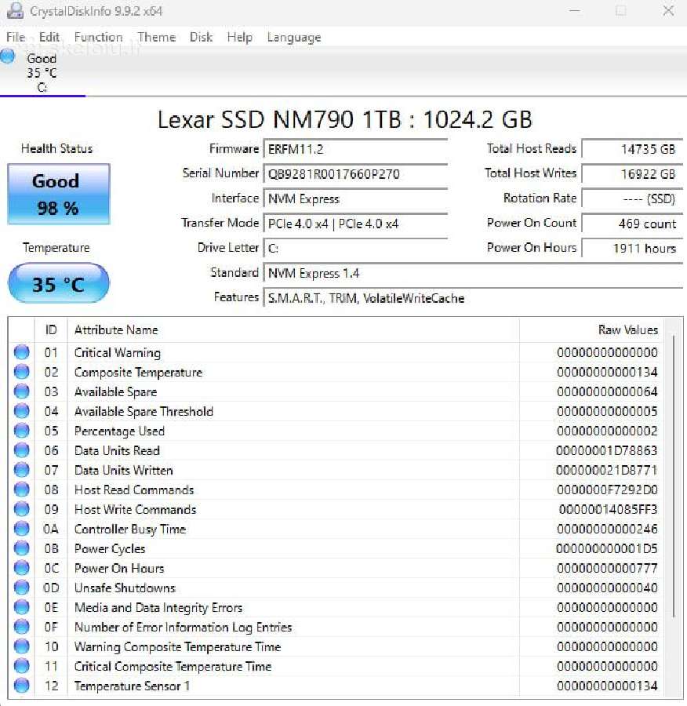Open the Theme menu

156,37
